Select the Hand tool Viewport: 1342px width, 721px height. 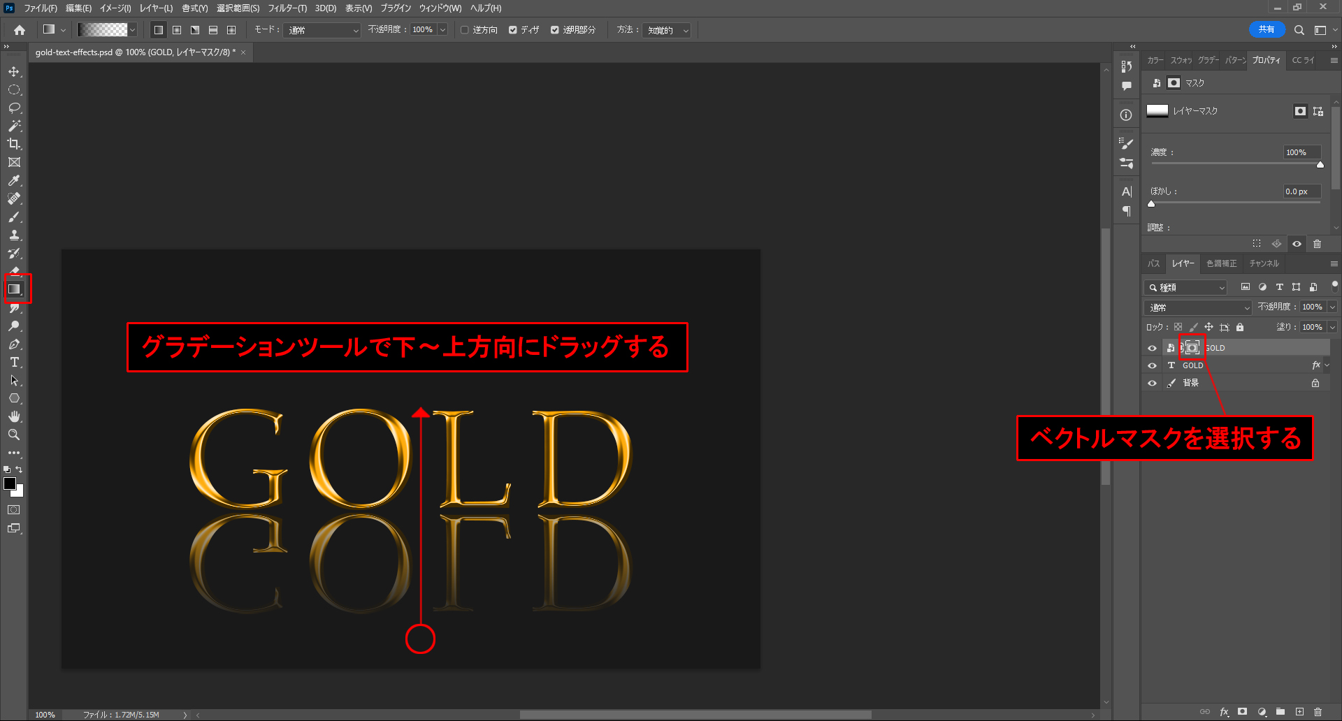tap(14, 416)
